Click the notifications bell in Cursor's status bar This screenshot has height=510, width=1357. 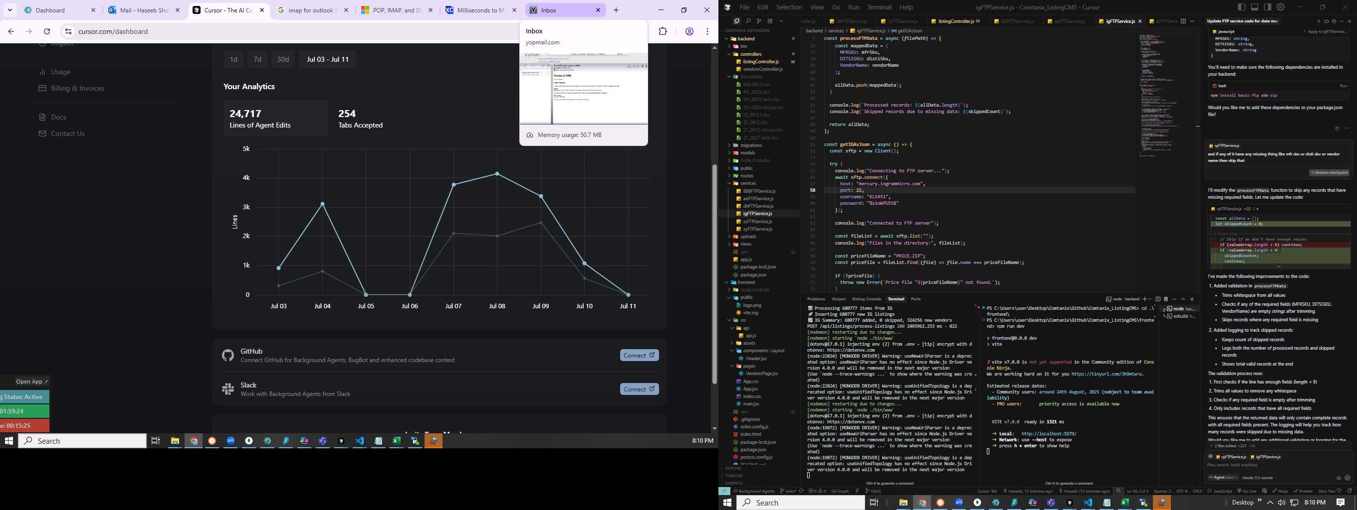[x=1350, y=491]
